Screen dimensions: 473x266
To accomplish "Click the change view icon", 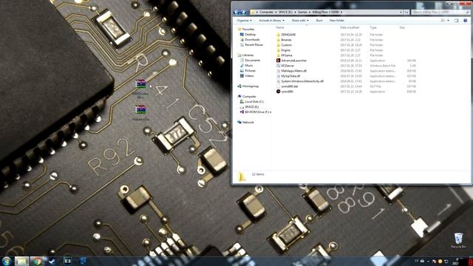I will pos(443,21).
